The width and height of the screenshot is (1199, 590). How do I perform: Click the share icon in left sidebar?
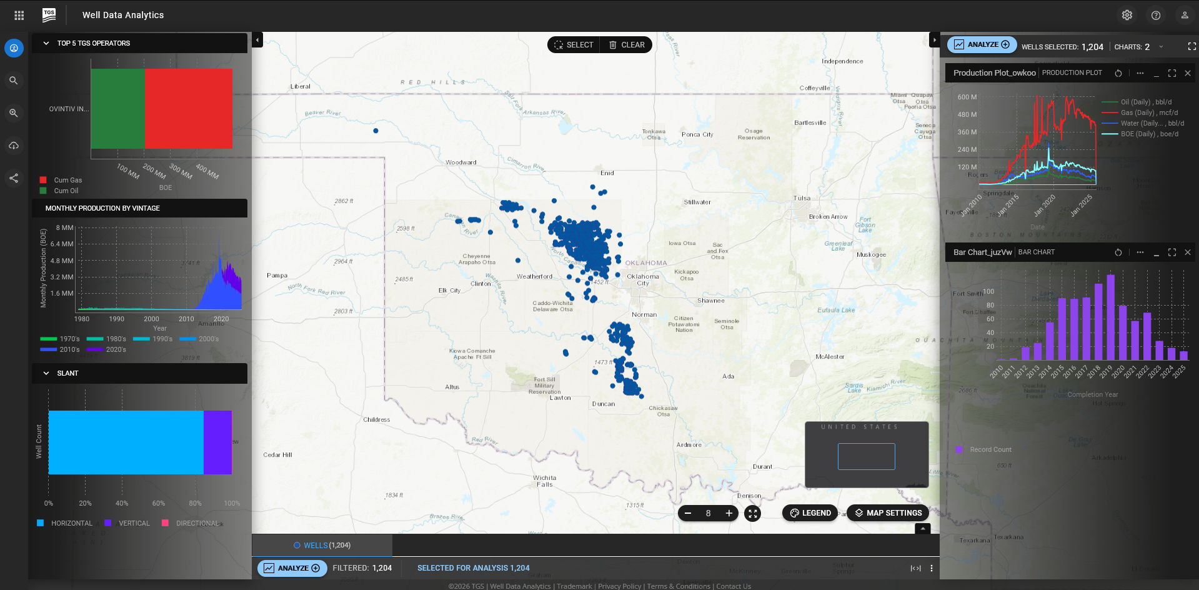coord(14,178)
